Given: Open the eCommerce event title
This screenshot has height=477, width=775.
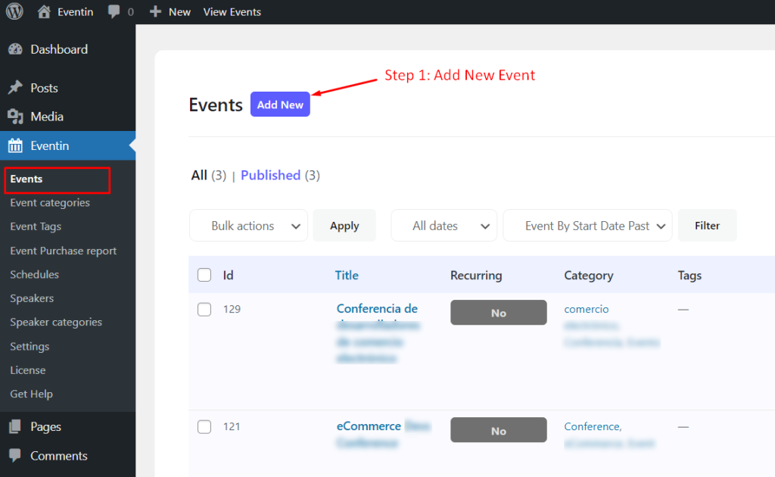Looking at the screenshot, I should coord(369,426).
